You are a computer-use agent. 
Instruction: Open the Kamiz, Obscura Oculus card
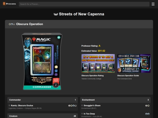22,105
